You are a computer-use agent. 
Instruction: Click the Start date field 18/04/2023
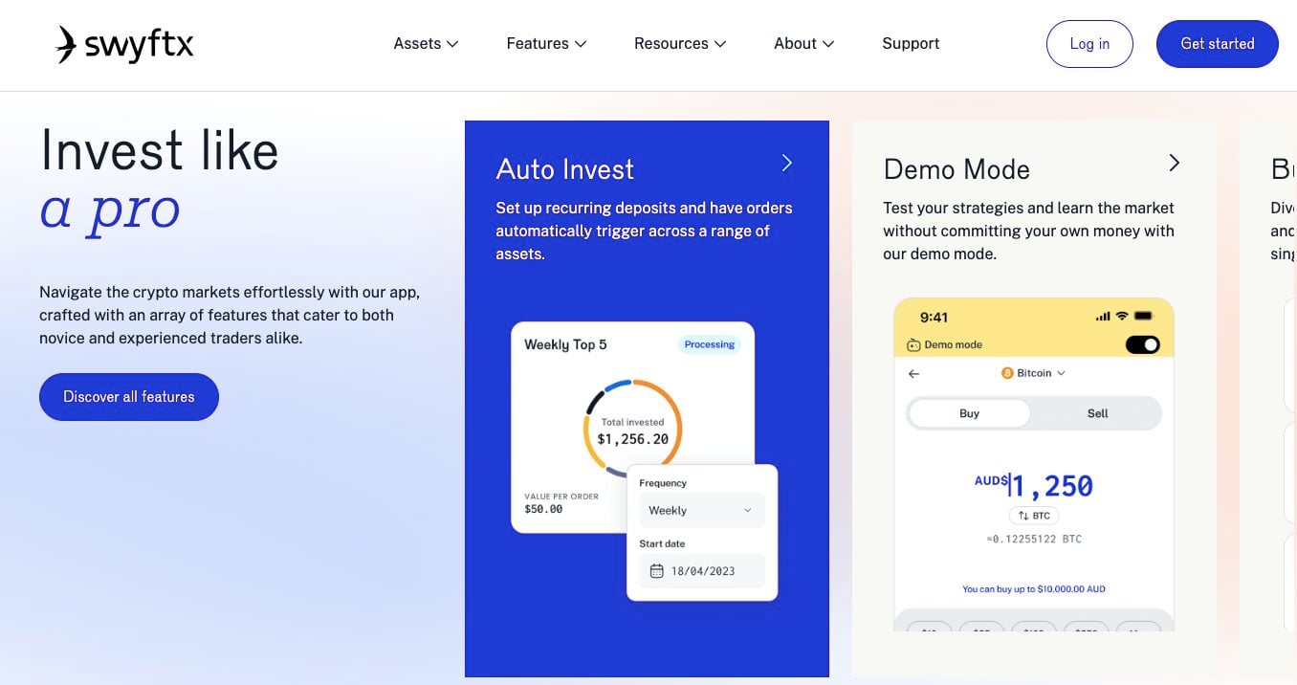701,571
